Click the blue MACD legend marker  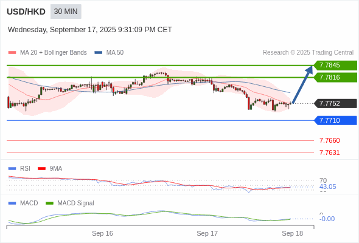tap(12, 204)
